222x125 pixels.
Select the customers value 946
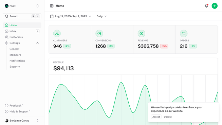(57, 46)
